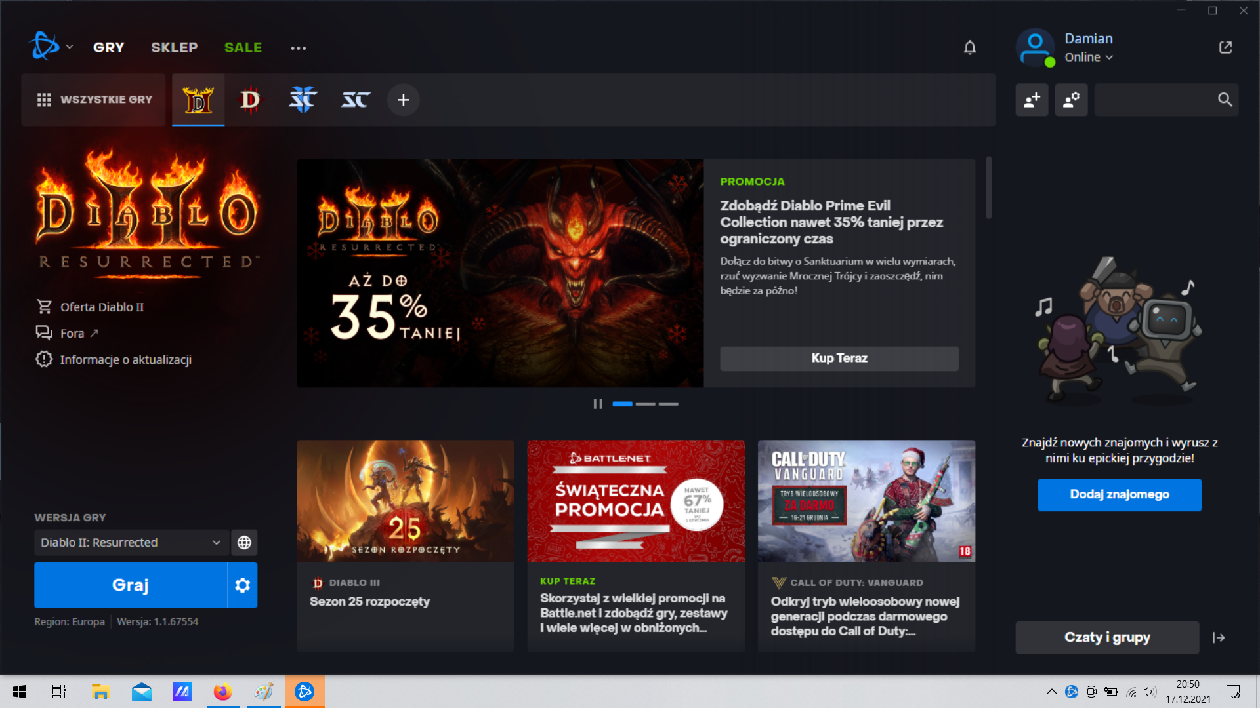Click the search magnifier icon
This screenshot has height=708, width=1260.
[x=1225, y=100]
